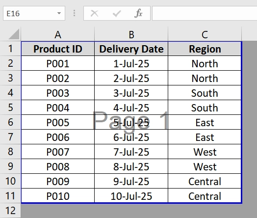Click the formula bar input area
The image size is (257, 218).
click(205, 13)
